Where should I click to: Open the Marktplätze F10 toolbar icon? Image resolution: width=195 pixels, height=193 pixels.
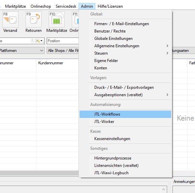[x=57, y=19]
